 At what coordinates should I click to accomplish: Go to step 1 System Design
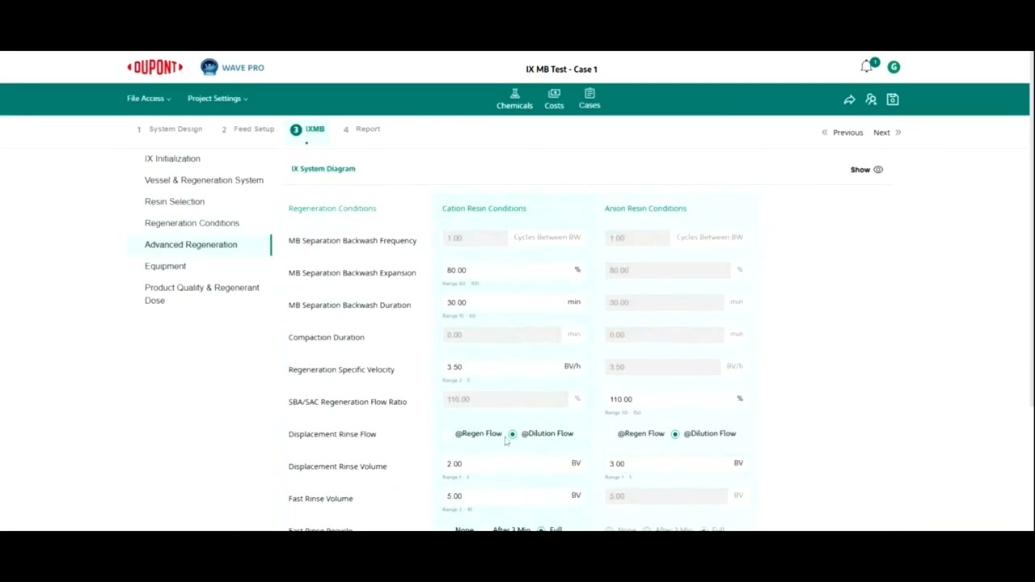coord(170,129)
